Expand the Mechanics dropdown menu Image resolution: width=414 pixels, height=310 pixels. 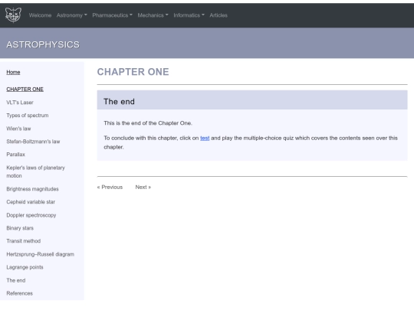coord(153,15)
